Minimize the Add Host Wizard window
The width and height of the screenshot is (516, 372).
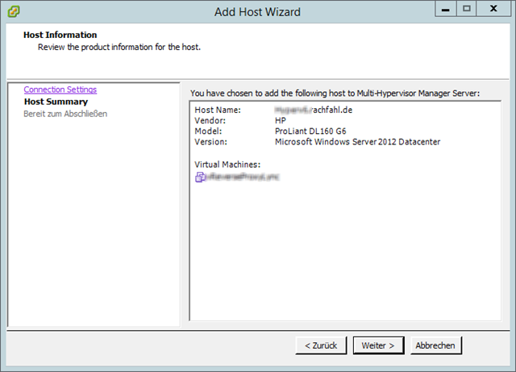point(446,9)
